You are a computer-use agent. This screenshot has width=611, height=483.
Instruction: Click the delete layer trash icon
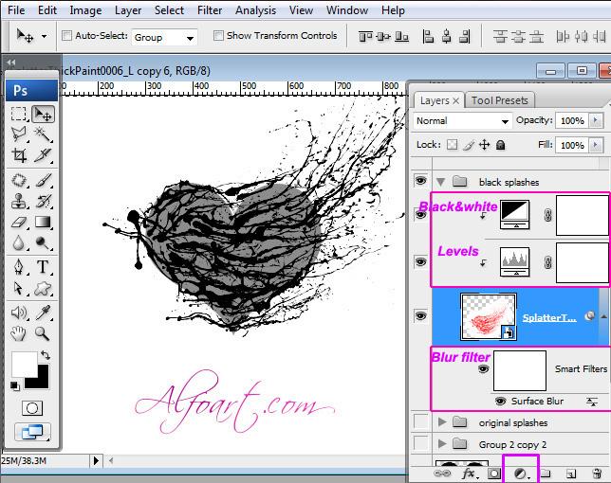[596, 472]
